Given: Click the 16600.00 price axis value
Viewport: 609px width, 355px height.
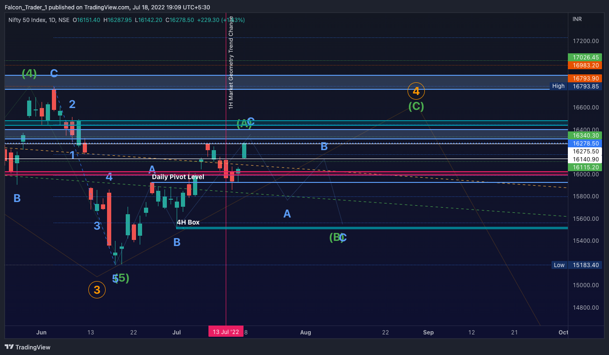Looking at the screenshot, I should pos(586,108).
